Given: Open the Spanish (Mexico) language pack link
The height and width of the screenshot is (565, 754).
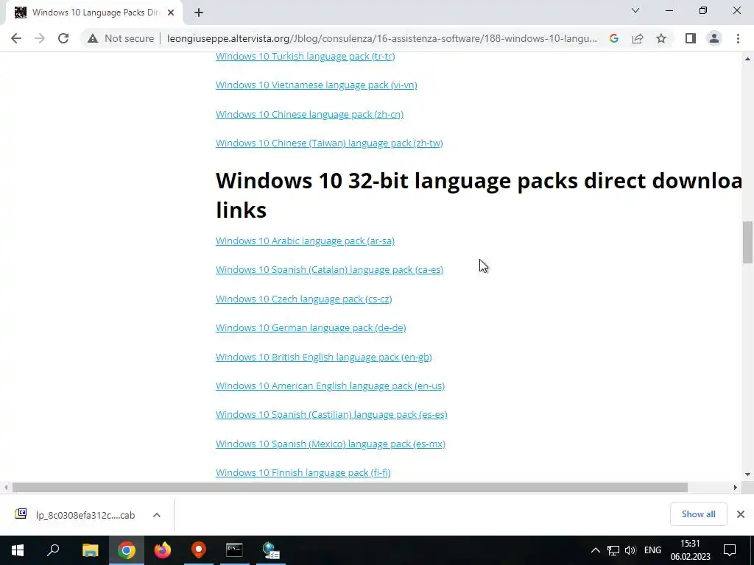Looking at the screenshot, I should pyautogui.click(x=331, y=444).
